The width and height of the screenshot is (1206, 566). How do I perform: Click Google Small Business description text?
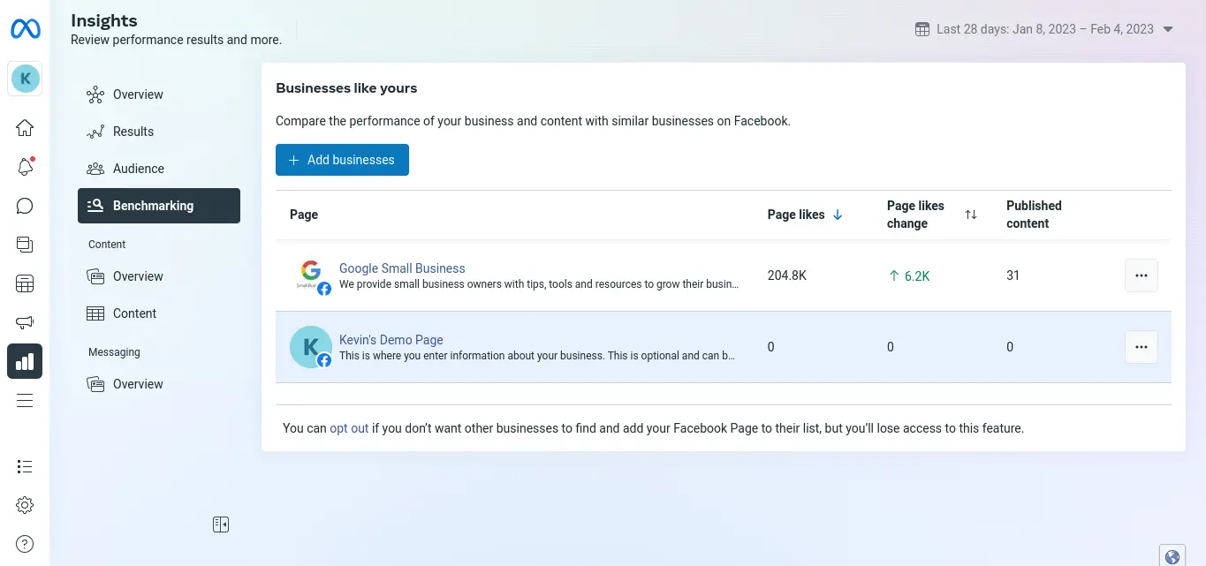pyautogui.click(x=539, y=284)
